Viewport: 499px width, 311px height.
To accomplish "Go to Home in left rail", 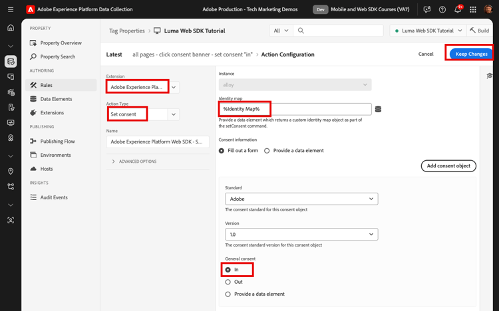I will click(x=11, y=28).
